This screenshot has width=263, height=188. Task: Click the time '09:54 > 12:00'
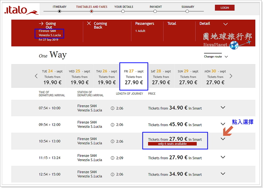pyautogui.click(x=49, y=125)
